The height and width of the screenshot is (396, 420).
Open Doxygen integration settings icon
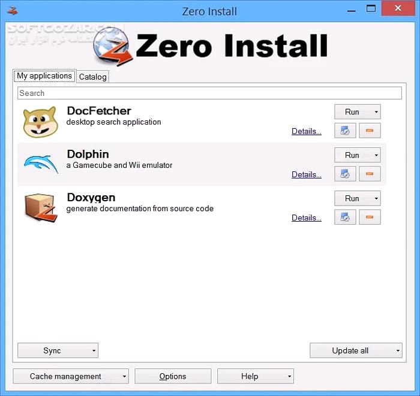pos(345,217)
